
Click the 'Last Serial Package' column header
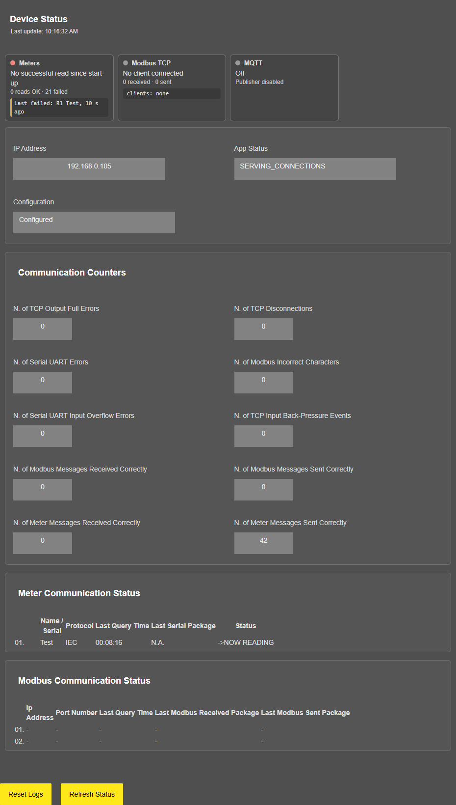coord(183,626)
